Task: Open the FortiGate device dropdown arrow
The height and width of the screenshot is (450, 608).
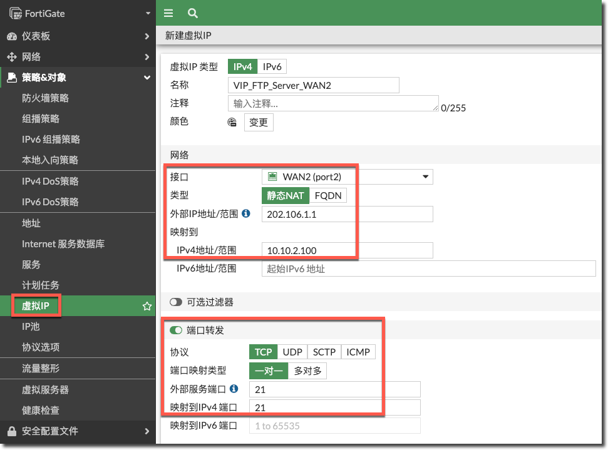Action: (x=148, y=13)
